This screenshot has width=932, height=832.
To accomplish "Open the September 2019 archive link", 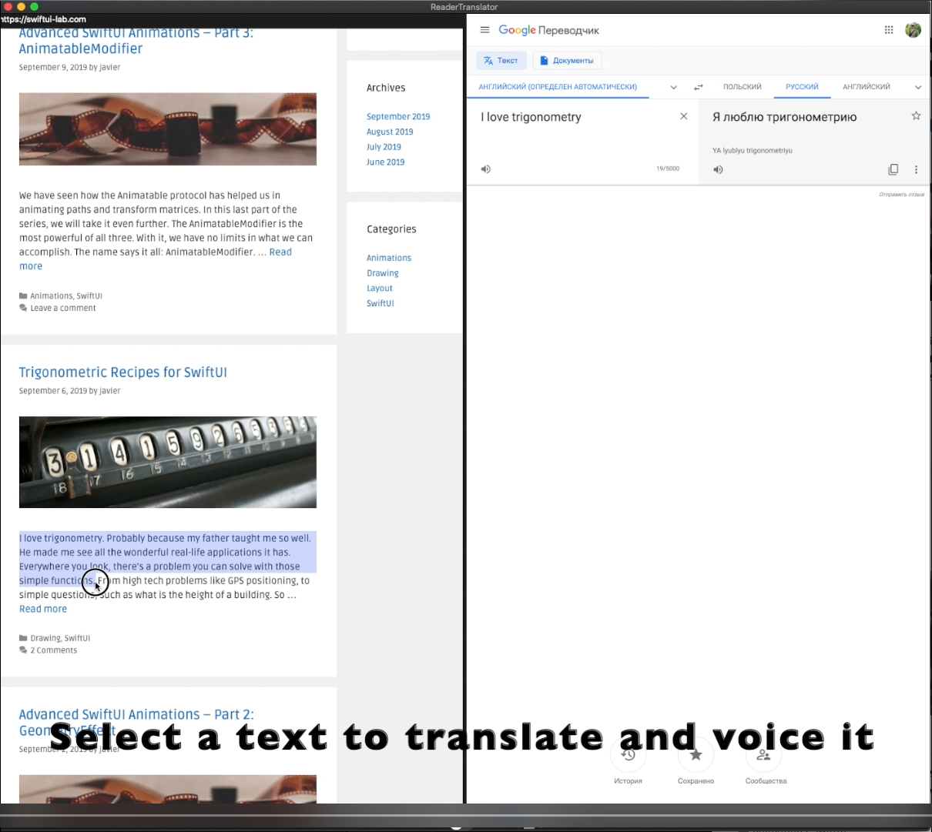I will [x=398, y=117].
